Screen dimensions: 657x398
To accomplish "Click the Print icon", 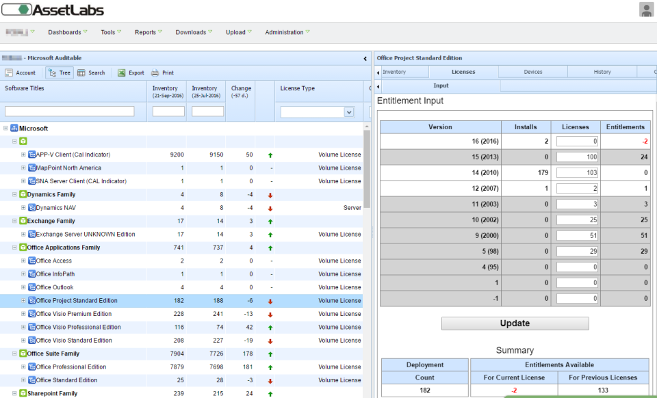I will click(x=155, y=72).
